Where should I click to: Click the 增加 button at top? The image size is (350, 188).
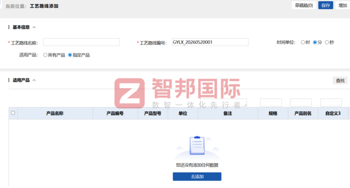pyautogui.click(x=342, y=5)
